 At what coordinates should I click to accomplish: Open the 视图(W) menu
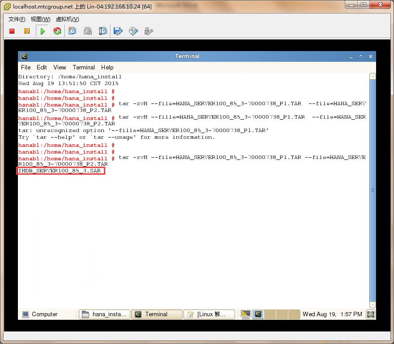coord(40,19)
